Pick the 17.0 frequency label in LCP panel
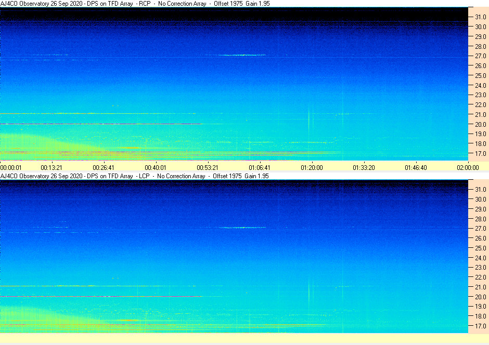The image size is (489, 345). tap(481, 326)
